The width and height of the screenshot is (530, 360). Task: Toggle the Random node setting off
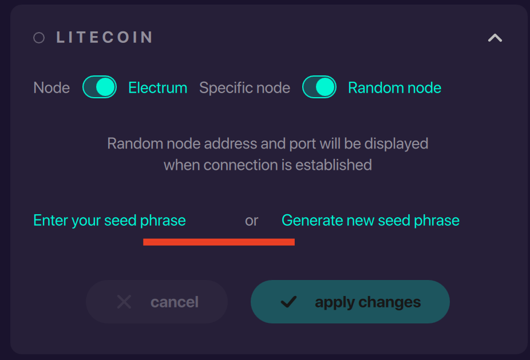319,87
